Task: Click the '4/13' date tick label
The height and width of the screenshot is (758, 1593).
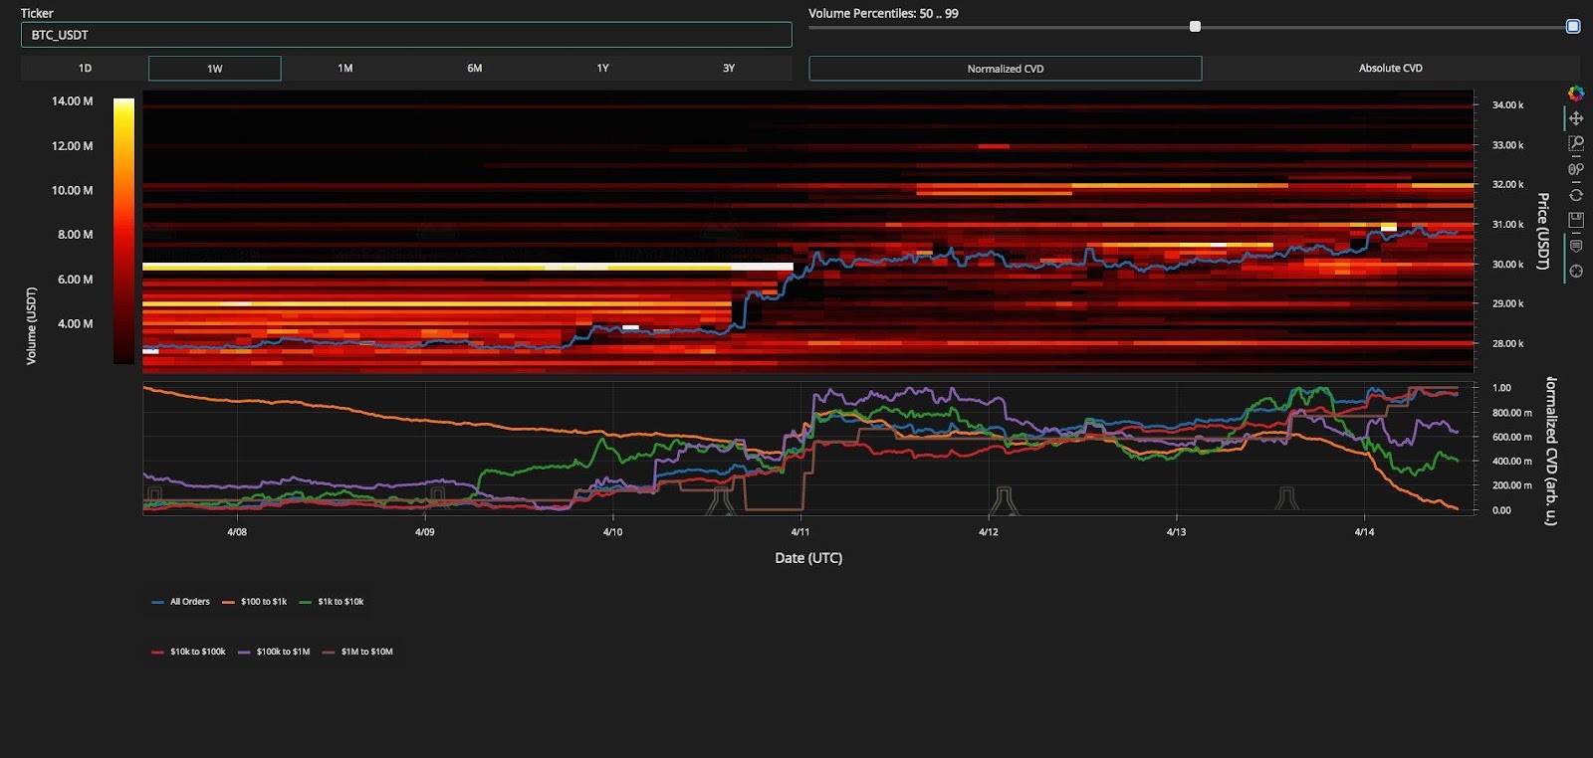Action: 1176,532
